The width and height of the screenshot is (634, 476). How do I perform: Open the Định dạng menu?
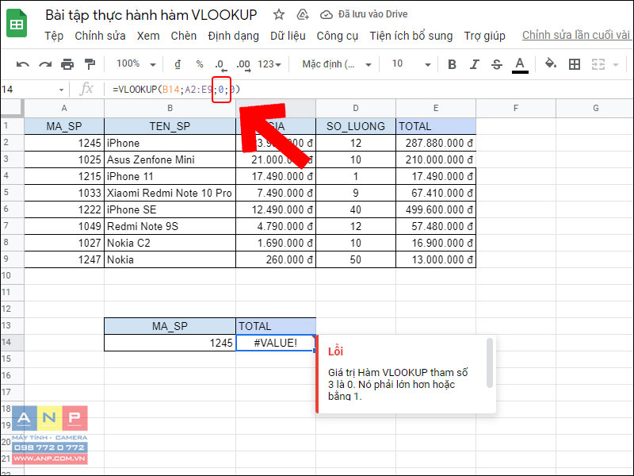coord(233,36)
